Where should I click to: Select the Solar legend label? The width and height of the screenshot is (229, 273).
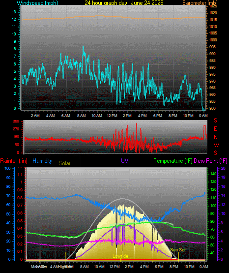pyautogui.click(x=64, y=163)
